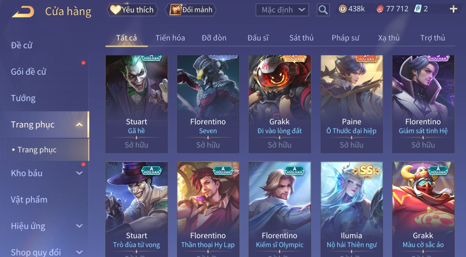Open the Grakk Đi vào lòng đất skin
466x257 pixels.
coord(280,104)
